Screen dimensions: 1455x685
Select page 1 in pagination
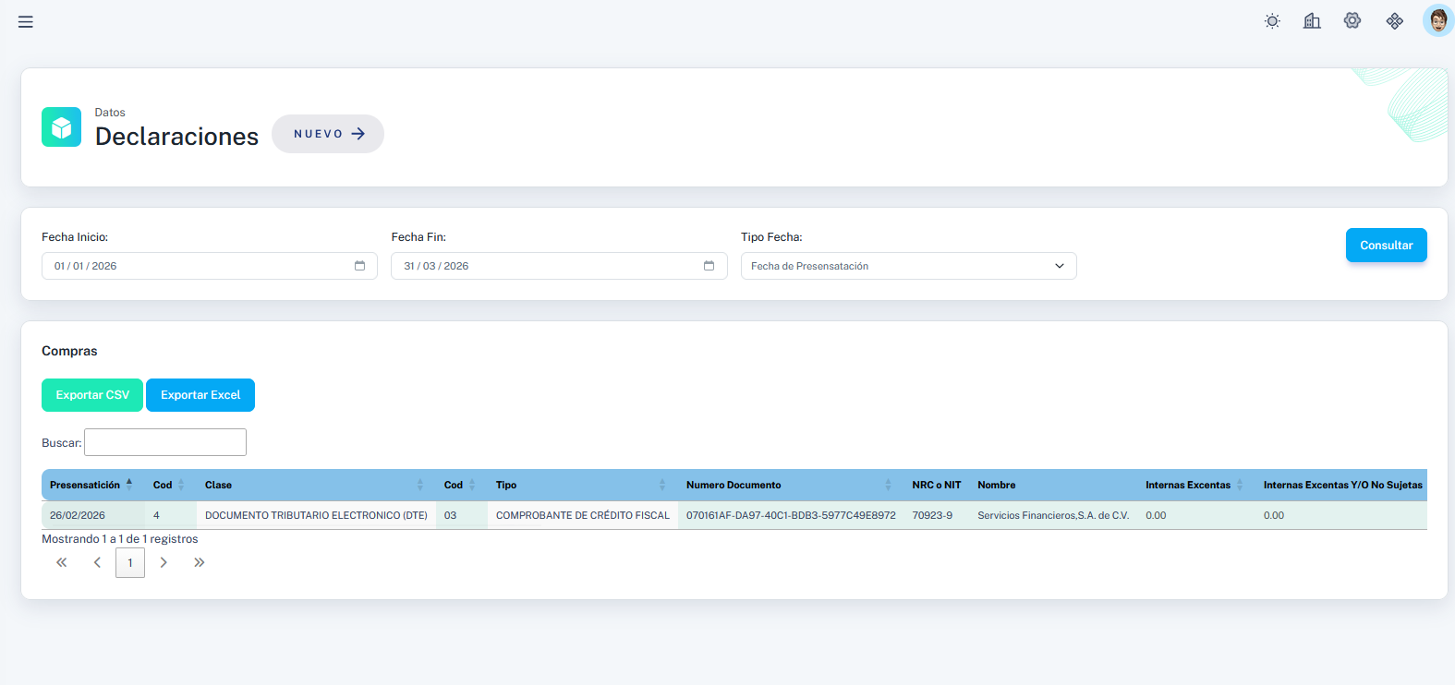pos(130,562)
